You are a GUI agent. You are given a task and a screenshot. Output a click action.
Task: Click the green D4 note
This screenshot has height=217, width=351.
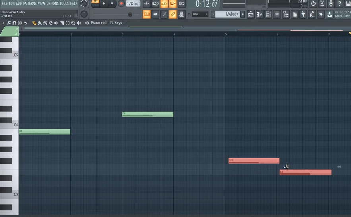148,114
